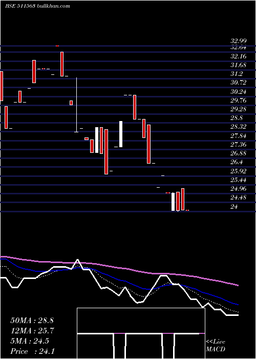Viewport: 256px width, 359px height.
Task: Select the 28.8 price axis label
Action: [x=237, y=118]
